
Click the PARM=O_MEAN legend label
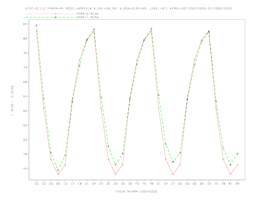[87, 14]
